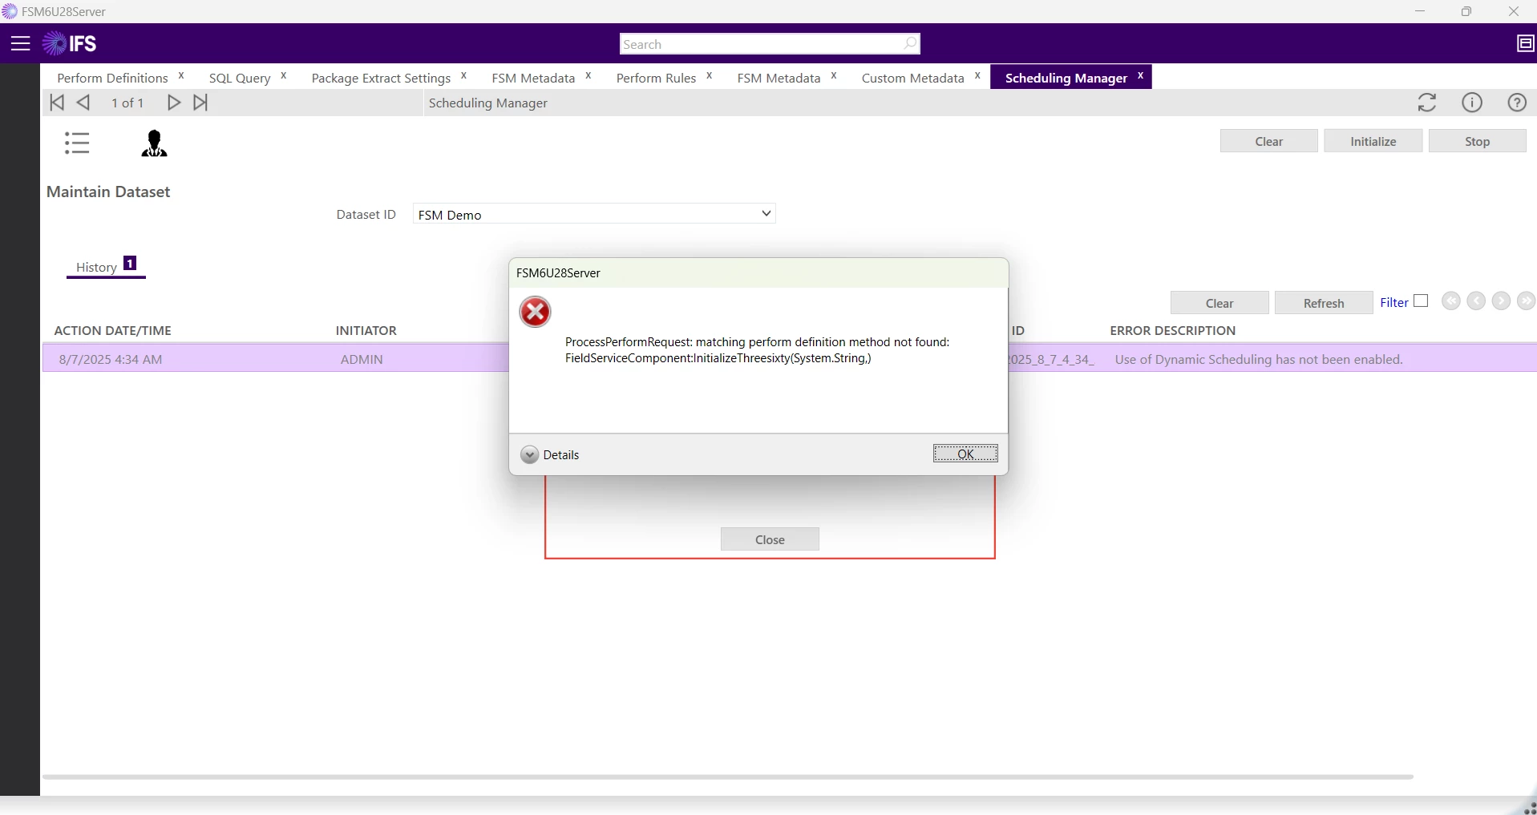
Task: Close the Perform Definitions tab
Action: 181,76
